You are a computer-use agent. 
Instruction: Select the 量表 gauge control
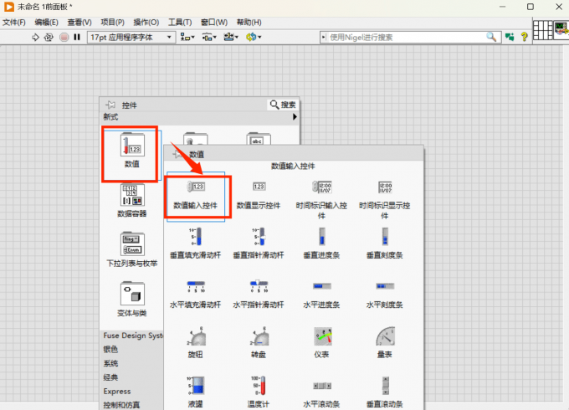[385, 342]
